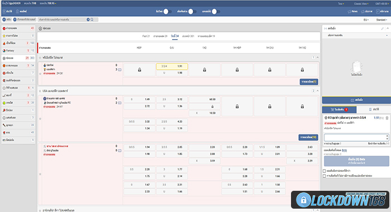Viewport: 391px width, 212px height.
Task: Open stats icon beside score 2
Action: click(x=120, y=103)
